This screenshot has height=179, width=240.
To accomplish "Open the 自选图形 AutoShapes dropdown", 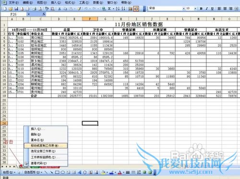I will coord(33,172).
